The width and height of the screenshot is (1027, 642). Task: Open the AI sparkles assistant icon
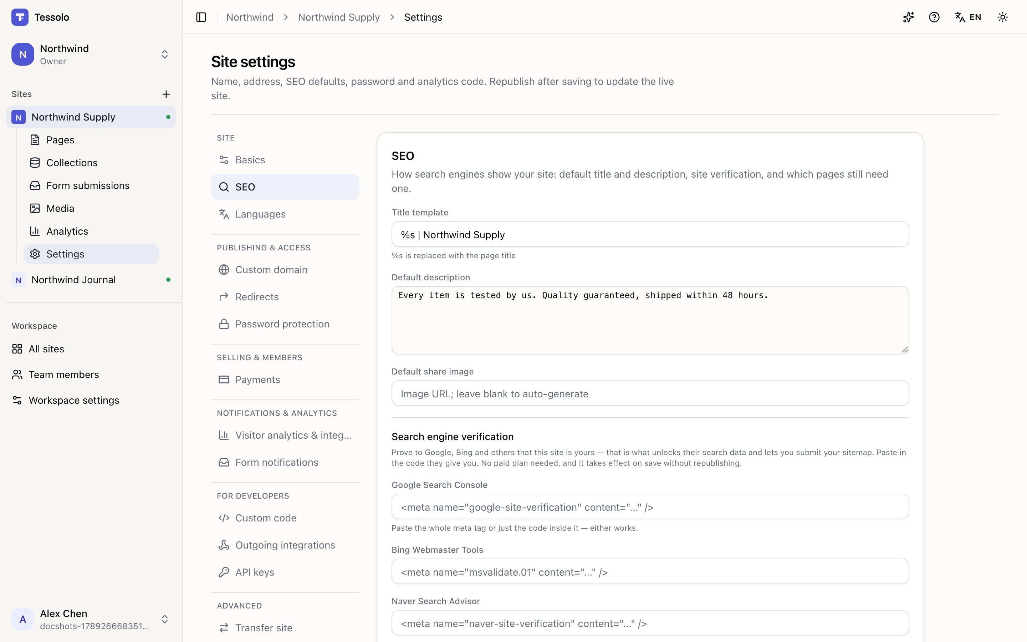pyautogui.click(x=908, y=17)
